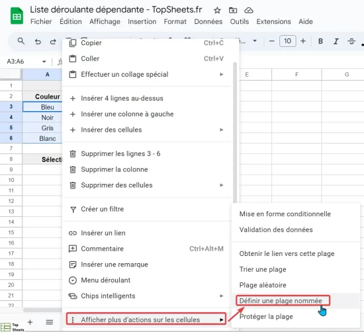Choose Validation des données option
Viewport: 364px width, 332px height.
click(x=276, y=229)
